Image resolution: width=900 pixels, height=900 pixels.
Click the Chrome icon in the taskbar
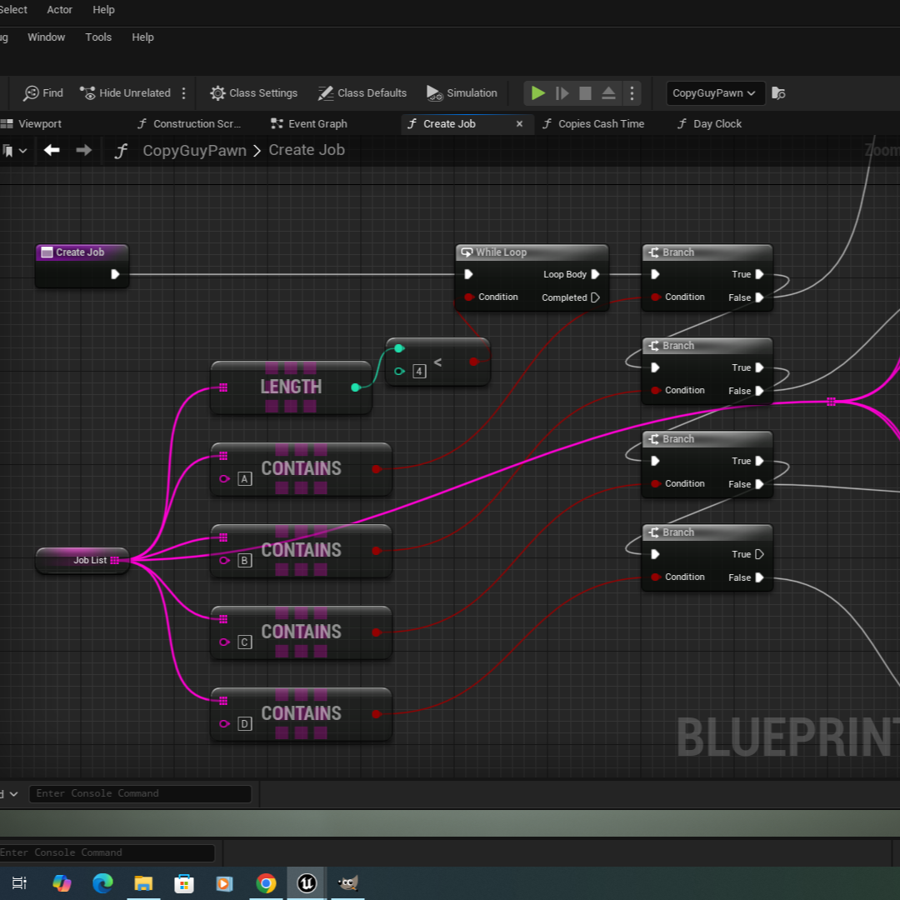[x=266, y=883]
